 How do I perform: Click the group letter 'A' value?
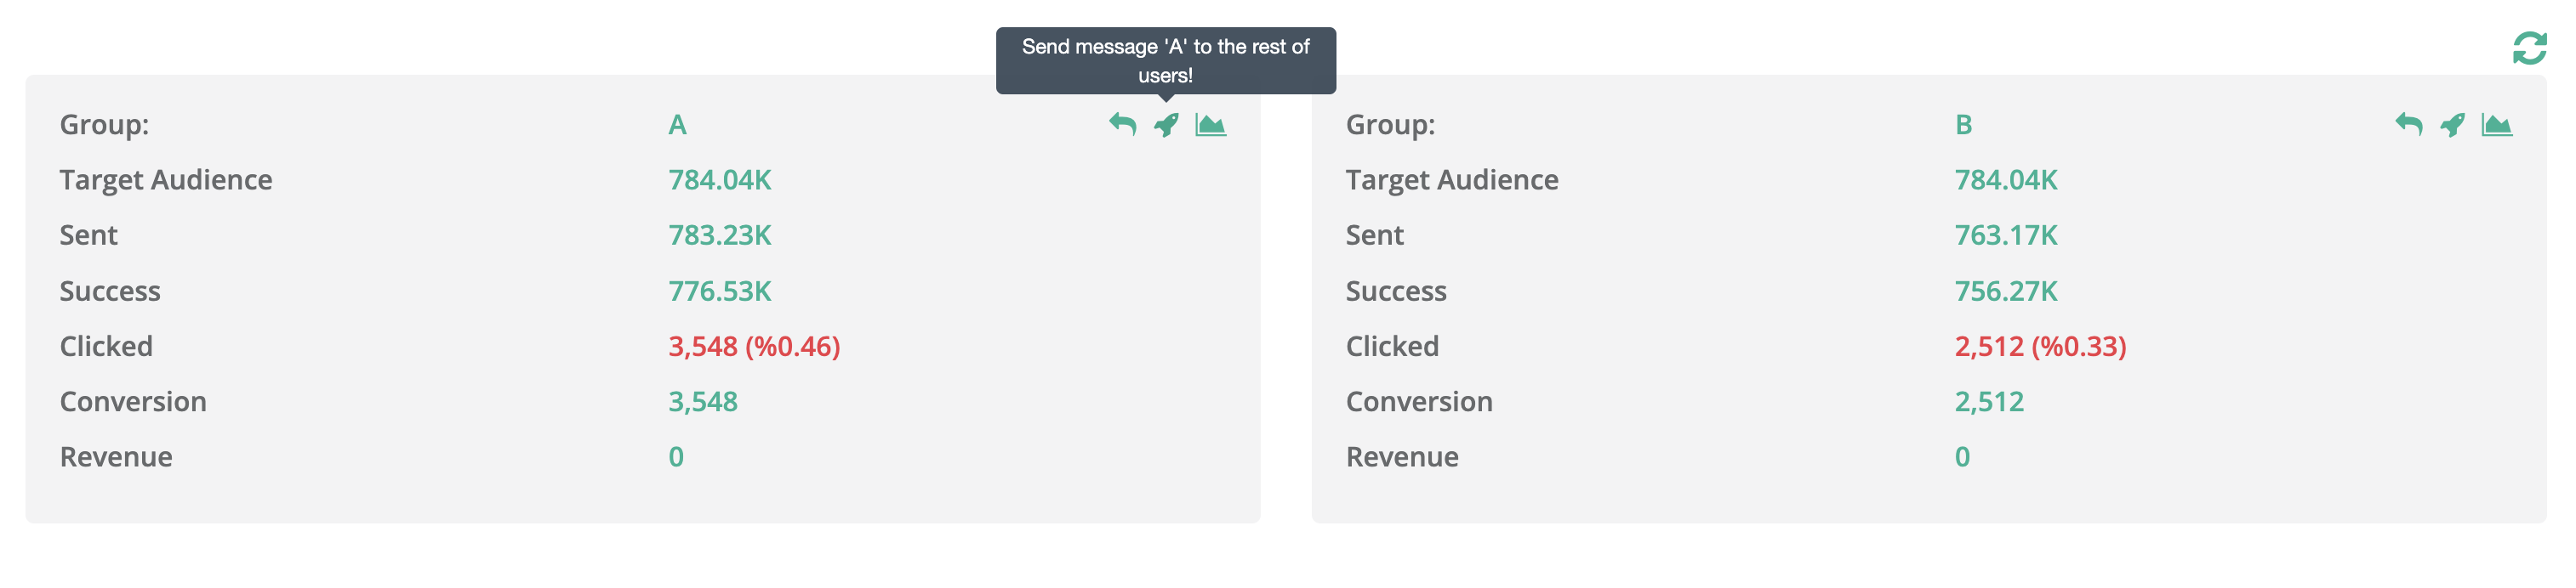tap(677, 125)
